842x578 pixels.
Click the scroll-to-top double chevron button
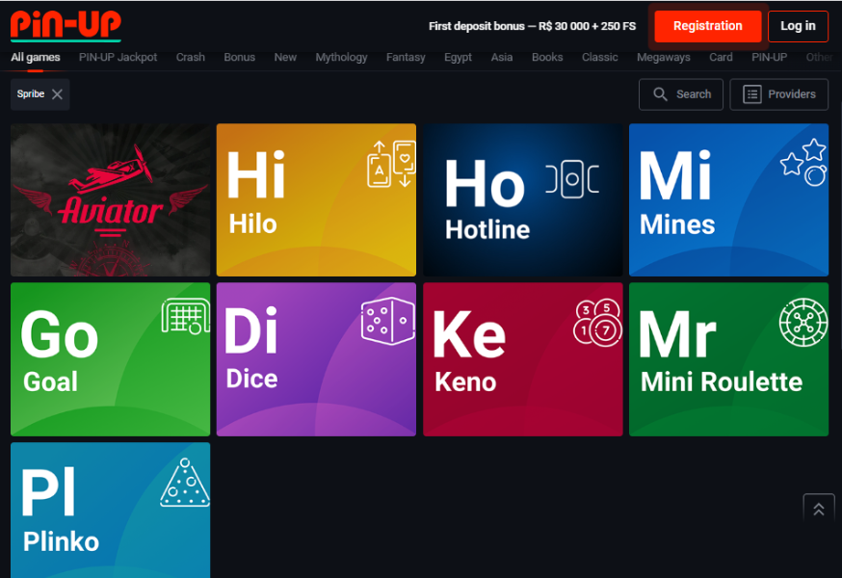[x=818, y=509]
